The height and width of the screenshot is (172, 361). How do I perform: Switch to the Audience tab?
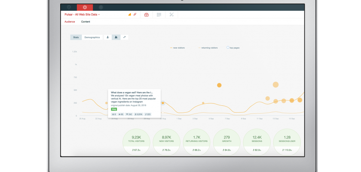[x=70, y=21]
